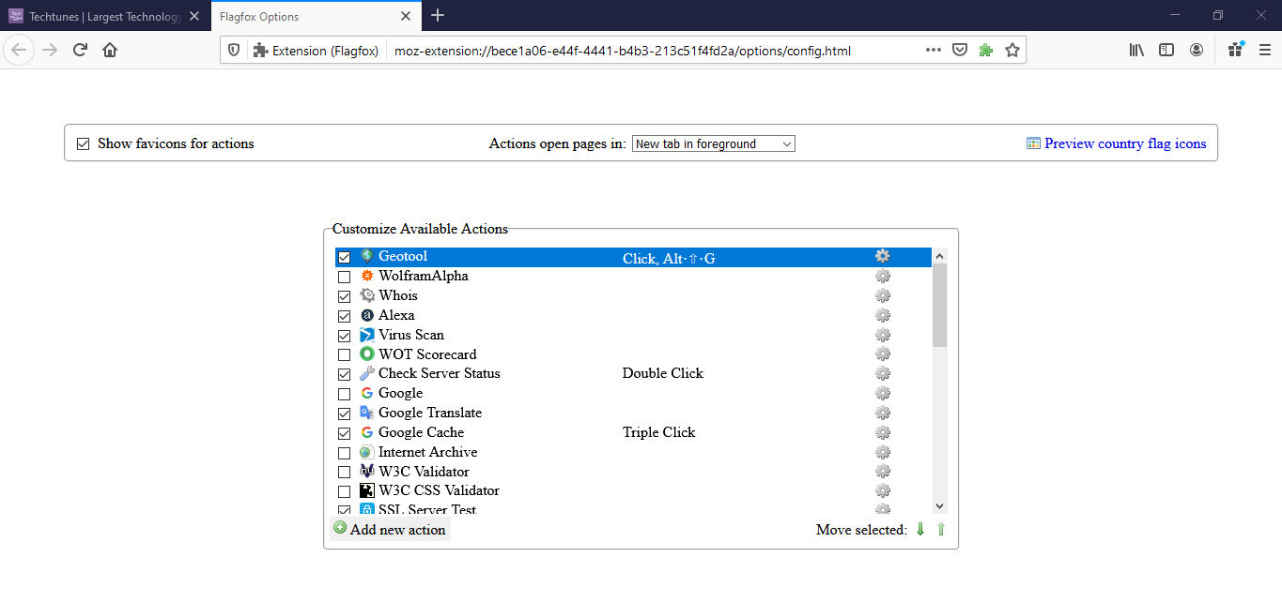
Task: Open settings gear for Alexa action
Action: click(882, 315)
